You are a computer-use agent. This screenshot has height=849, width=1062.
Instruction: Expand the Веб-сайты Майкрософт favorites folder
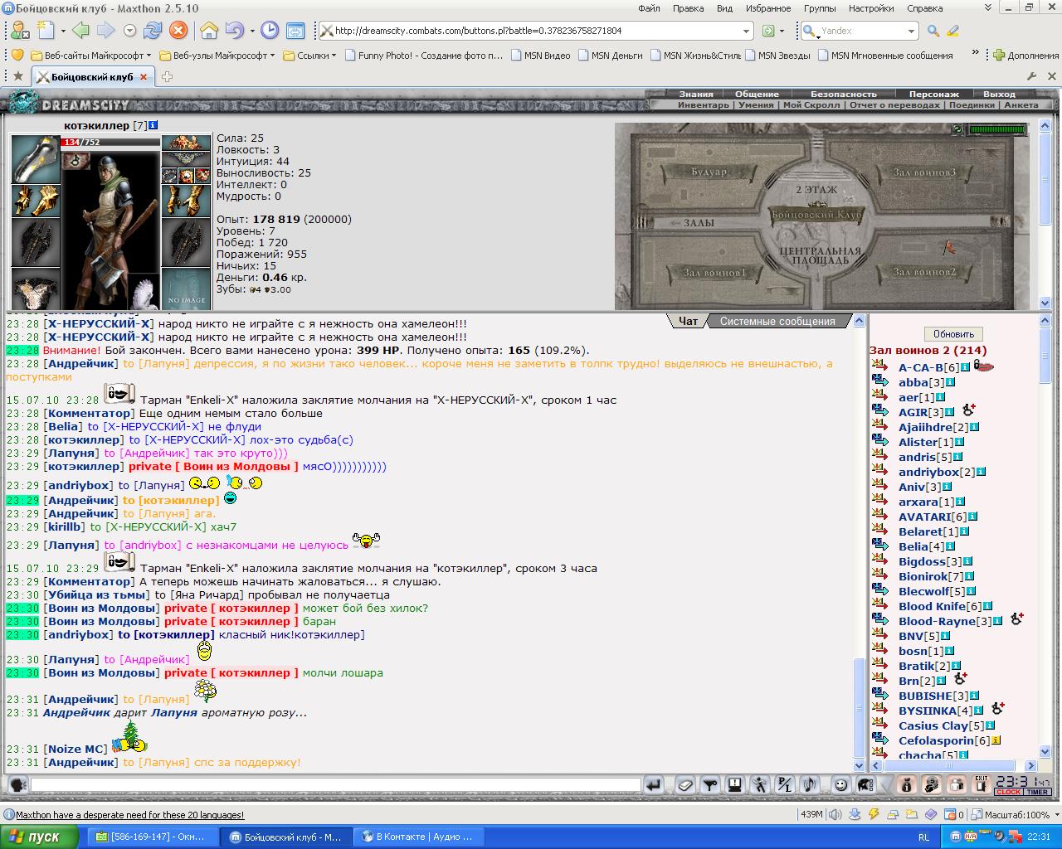tap(90, 56)
